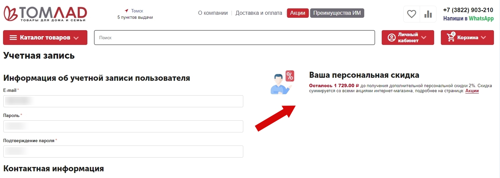
Task: Open the product comparison bar chart icon
Action: coord(428,14)
